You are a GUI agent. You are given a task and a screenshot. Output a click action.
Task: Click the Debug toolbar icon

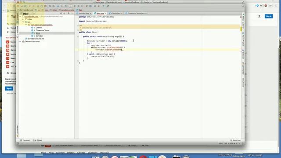pyautogui.click(x=79, y=6)
